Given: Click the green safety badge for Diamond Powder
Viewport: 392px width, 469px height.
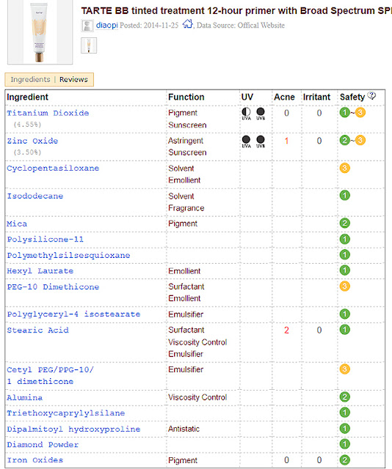Looking at the screenshot, I should (x=344, y=444).
